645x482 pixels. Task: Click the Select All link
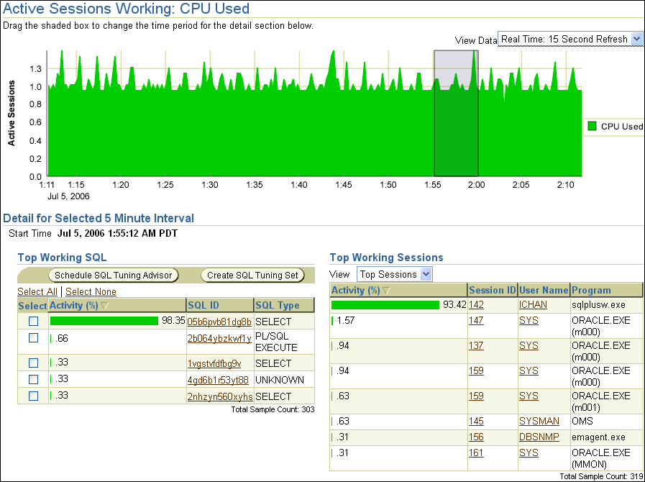click(x=37, y=291)
